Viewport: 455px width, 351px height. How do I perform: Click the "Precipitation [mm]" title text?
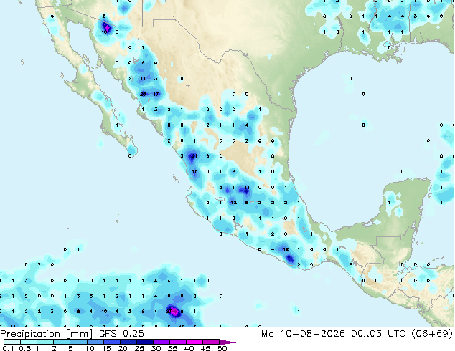pyautogui.click(x=47, y=334)
